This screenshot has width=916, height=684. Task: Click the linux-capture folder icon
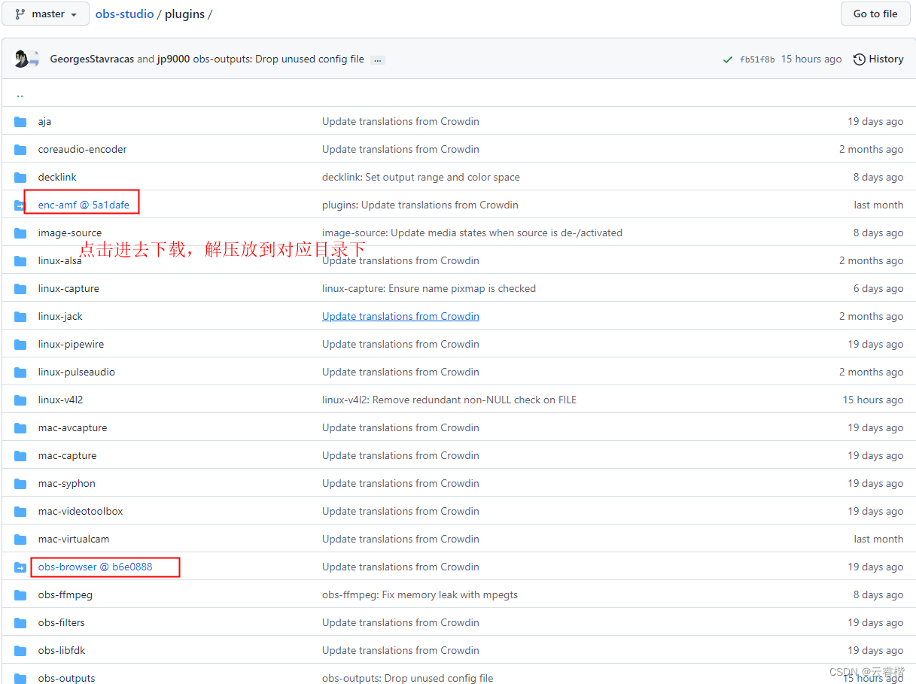click(x=20, y=289)
